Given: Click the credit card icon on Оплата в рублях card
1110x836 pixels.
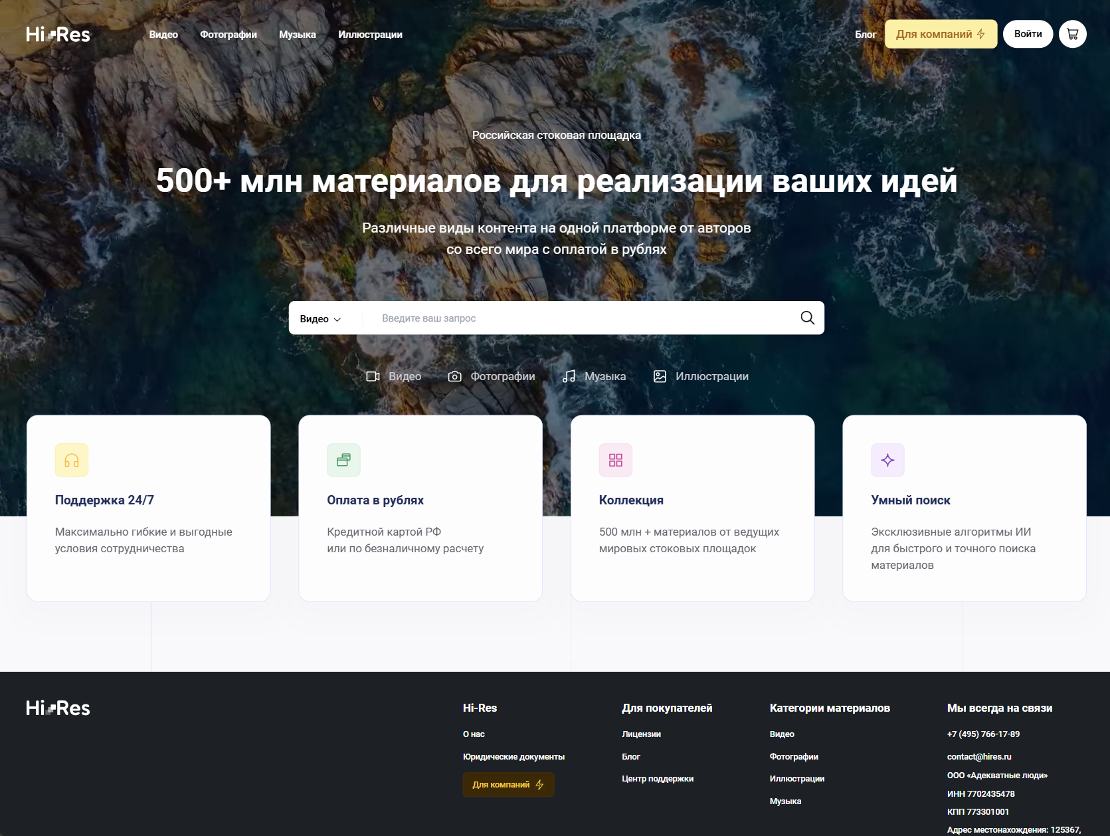Looking at the screenshot, I should point(343,460).
